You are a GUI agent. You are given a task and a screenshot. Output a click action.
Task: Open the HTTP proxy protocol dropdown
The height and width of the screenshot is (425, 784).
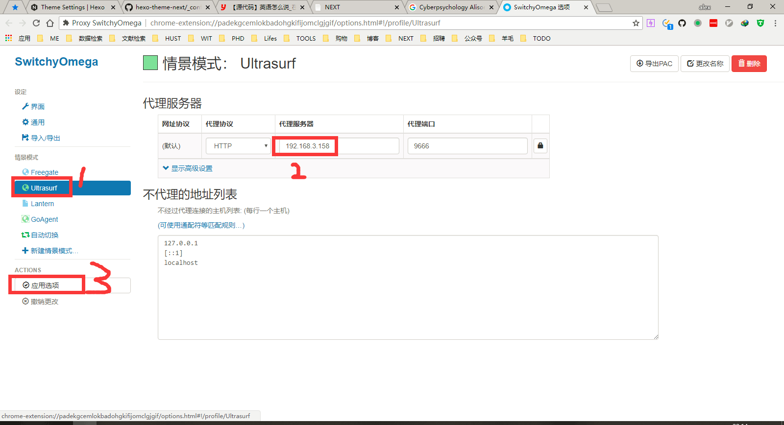click(238, 146)
